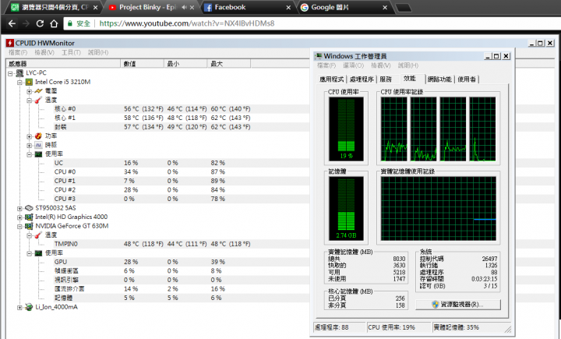561x339 pixels.
Task: Open the 選項(O) menu in Task Manager
Action: [x=353, y=65]
